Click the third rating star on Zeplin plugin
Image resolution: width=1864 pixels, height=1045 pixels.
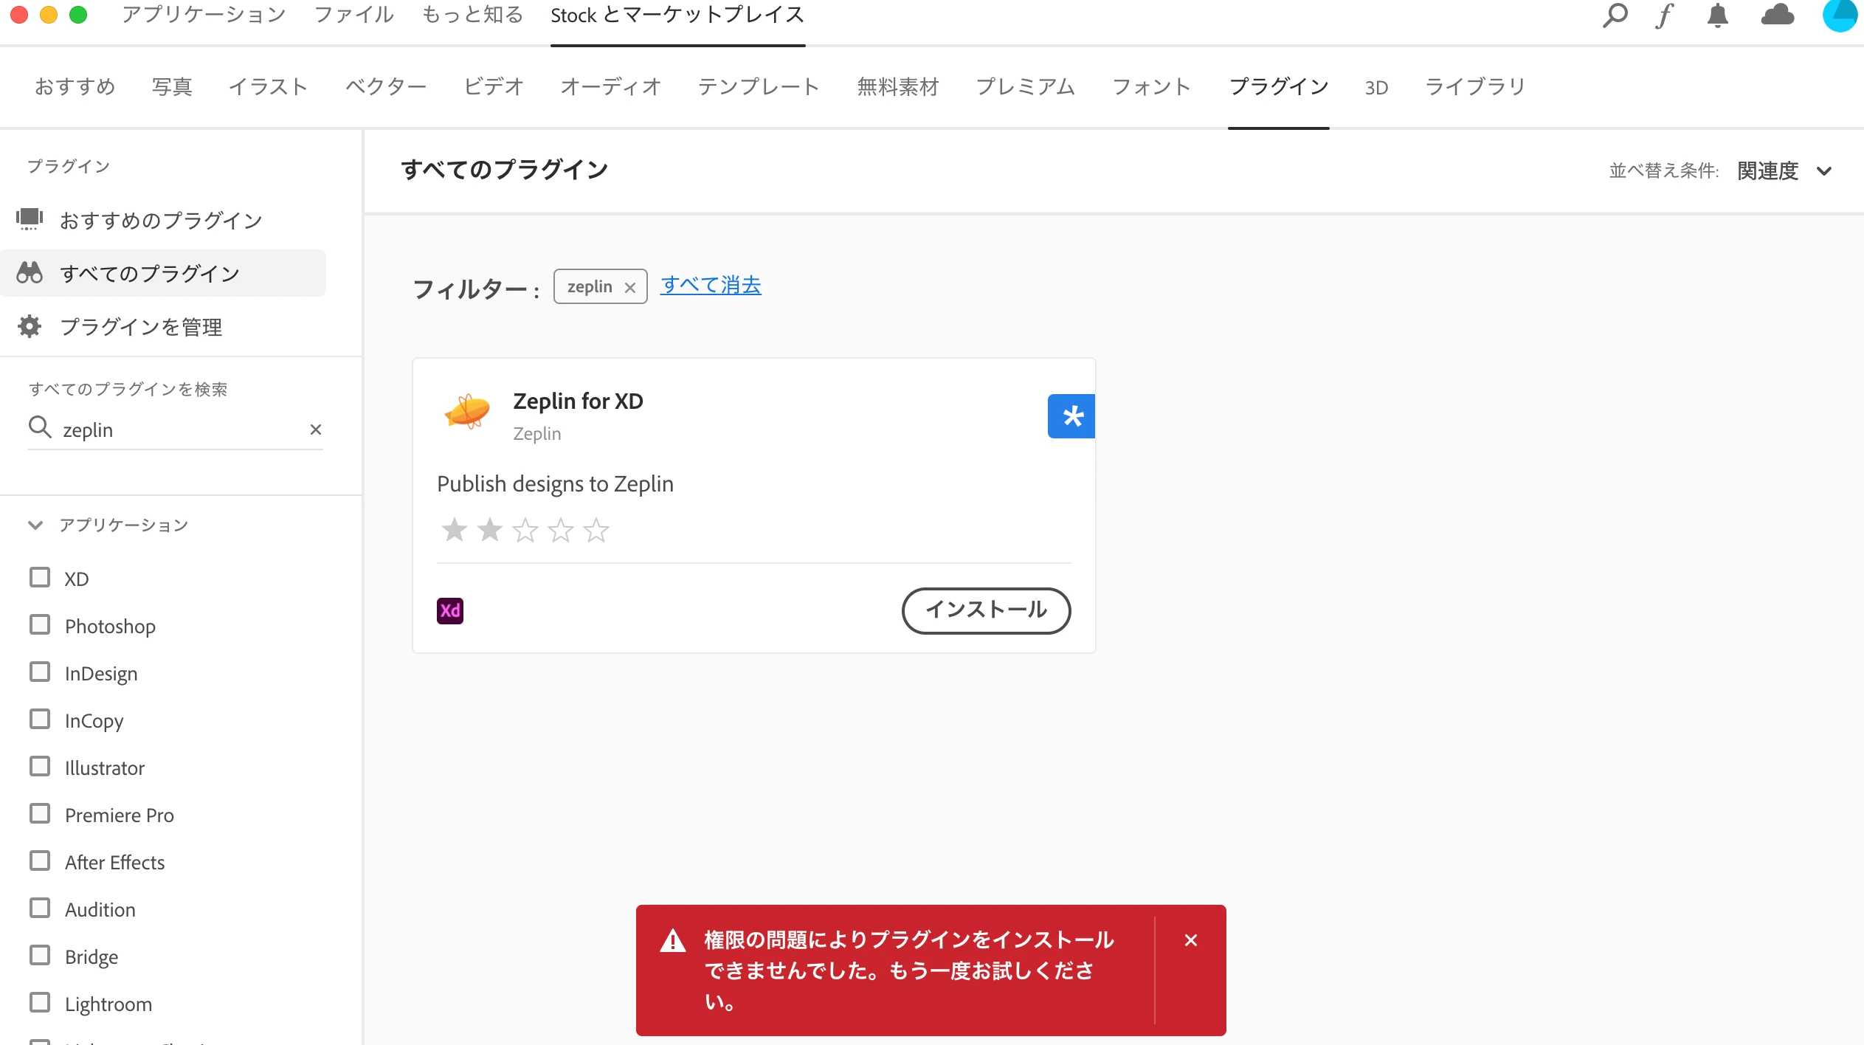[x=525, y=530]
